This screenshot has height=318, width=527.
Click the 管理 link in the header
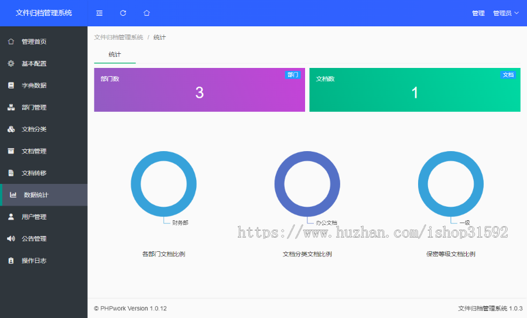click(x=478, y=13)
